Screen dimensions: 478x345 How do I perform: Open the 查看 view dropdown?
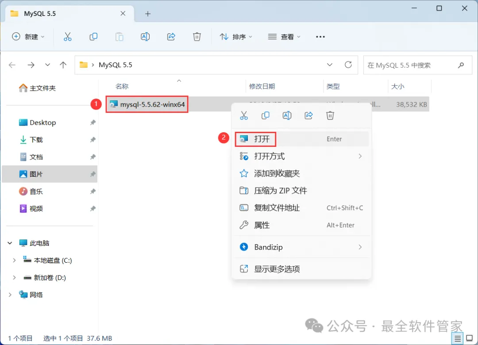[x=284, y=37]
